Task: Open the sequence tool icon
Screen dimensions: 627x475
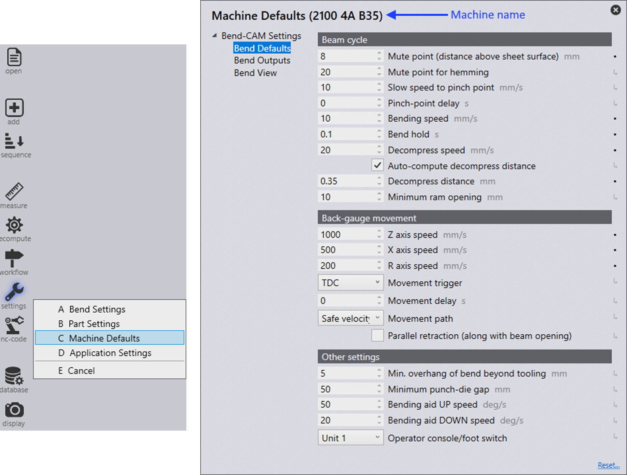Action: (14, 141)
